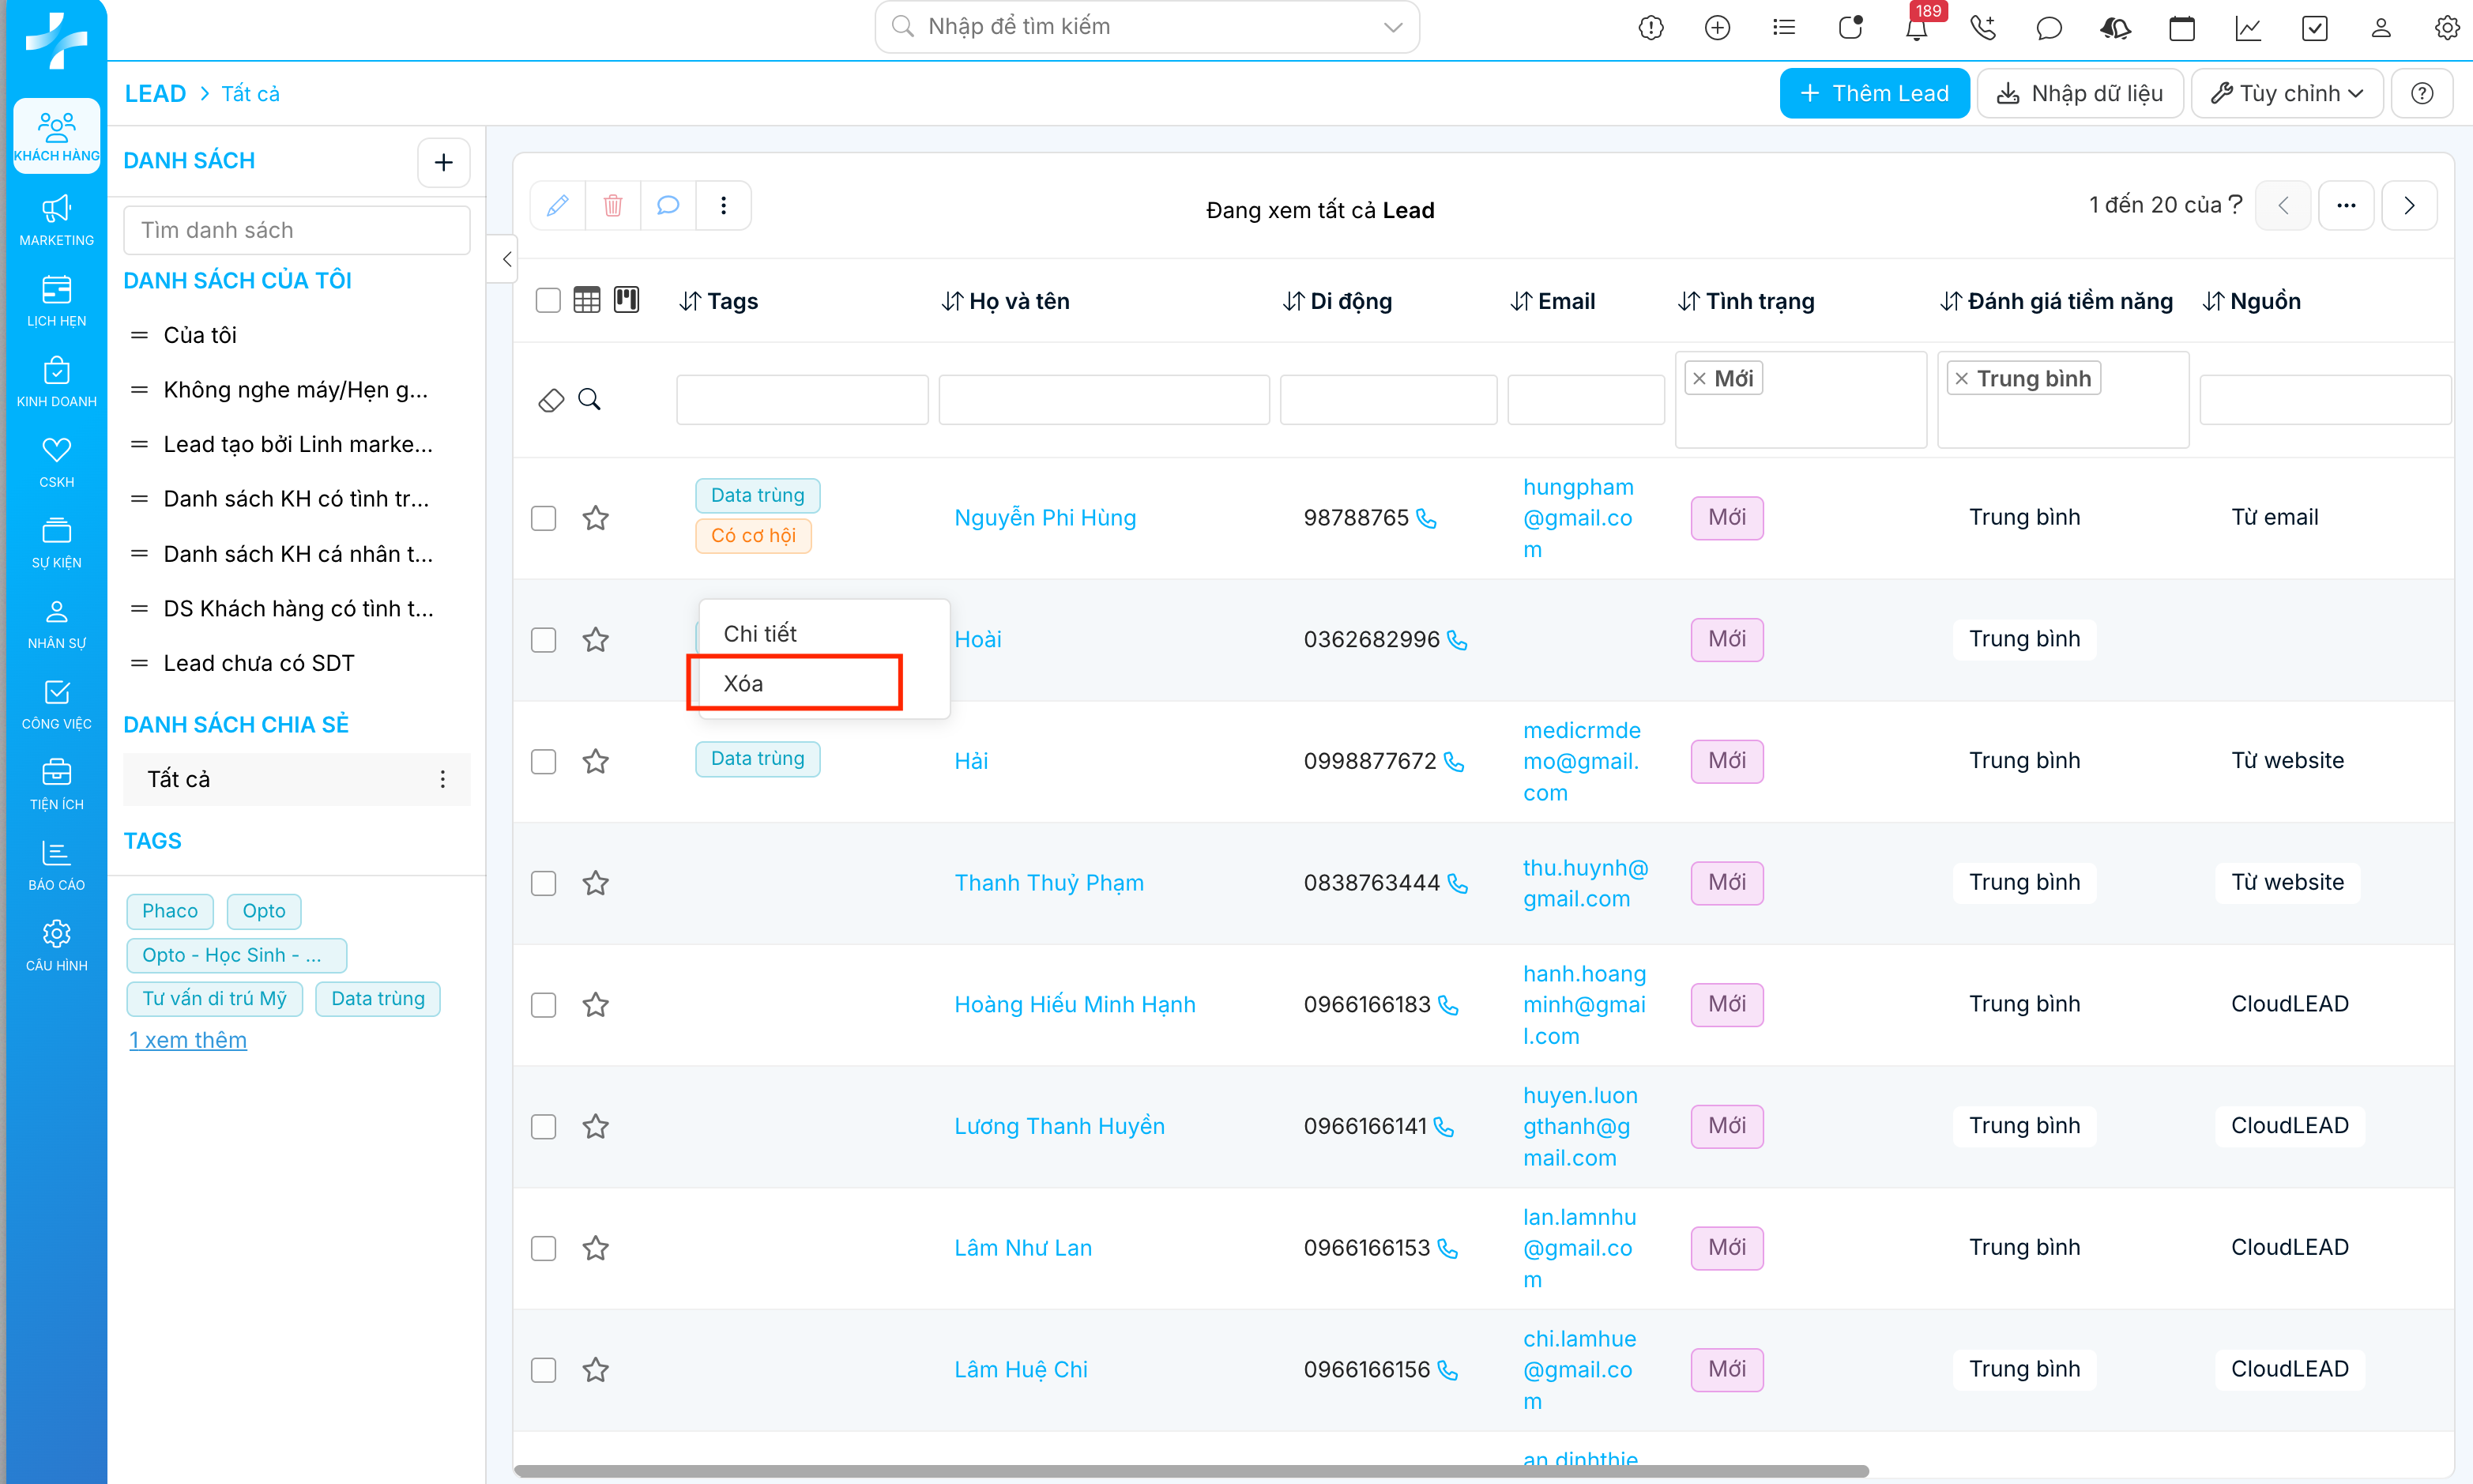The width and height of the screenshot is (2473, 1484).
Task: Click the notification bell icon
Action: [x=1915, y=28]
